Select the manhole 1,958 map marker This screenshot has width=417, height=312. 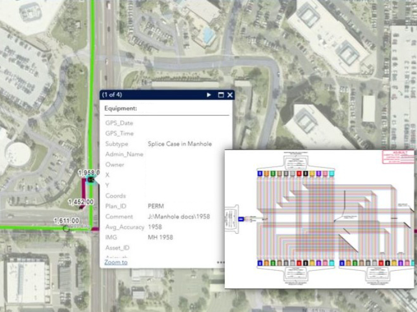pyautogui.click(x=89, y=180)
